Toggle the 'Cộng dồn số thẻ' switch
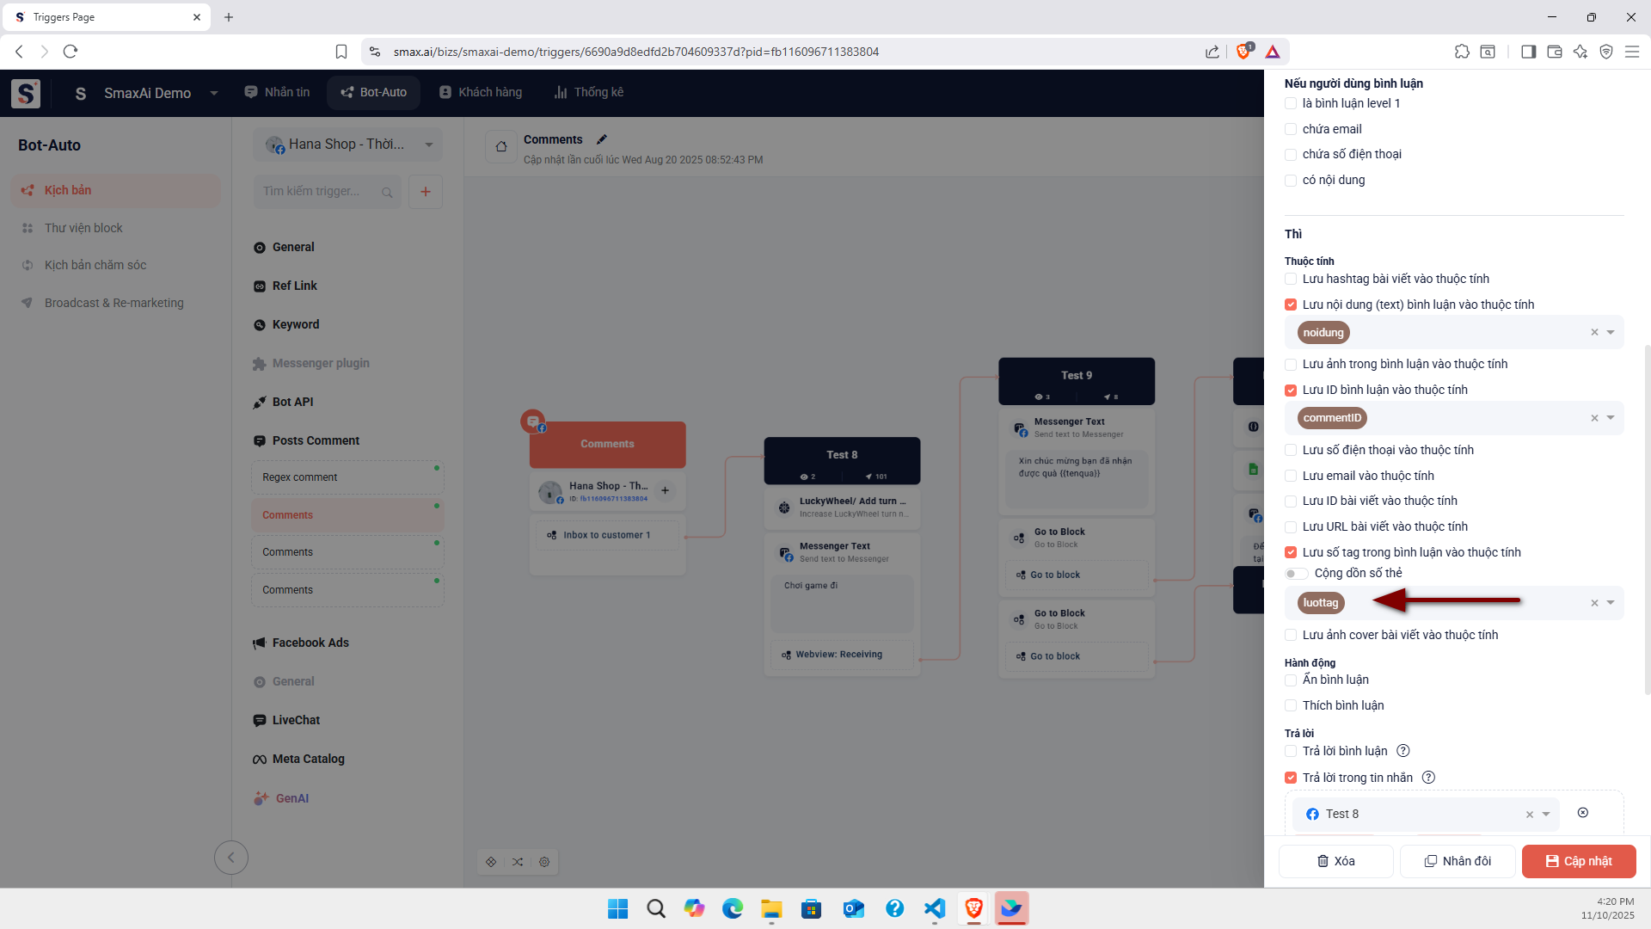Screen dimensions: 1651x929 [1296, 574]
